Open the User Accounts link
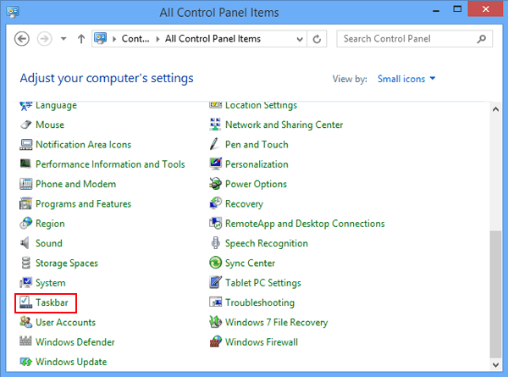 pos(65,322)
